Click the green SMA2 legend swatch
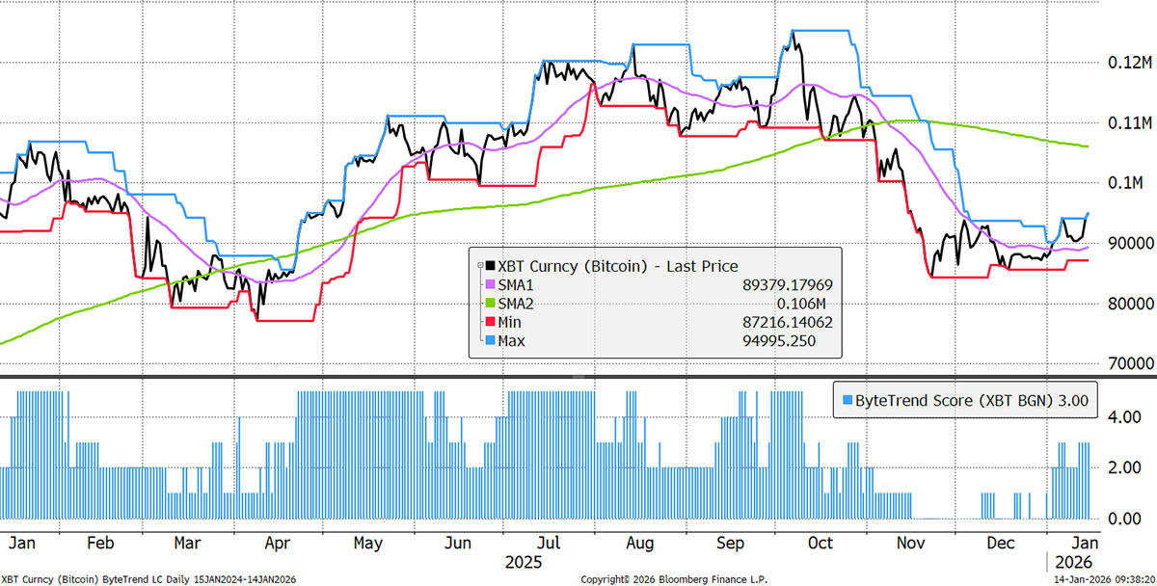Screen dimensions: 1157x586 (491, 304)
